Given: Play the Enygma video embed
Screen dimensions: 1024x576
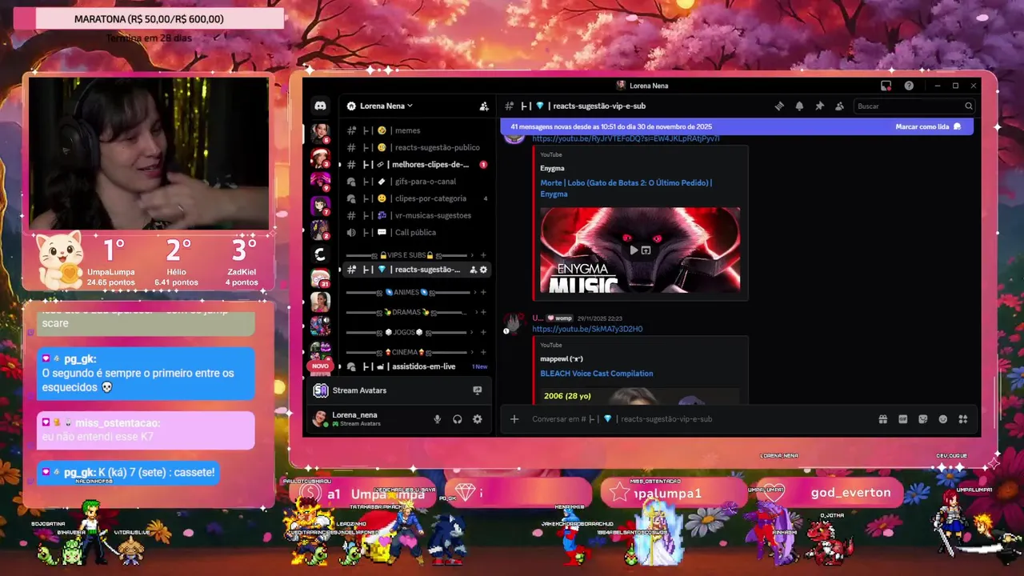Looking at the screenshot, I should [634, 250].
